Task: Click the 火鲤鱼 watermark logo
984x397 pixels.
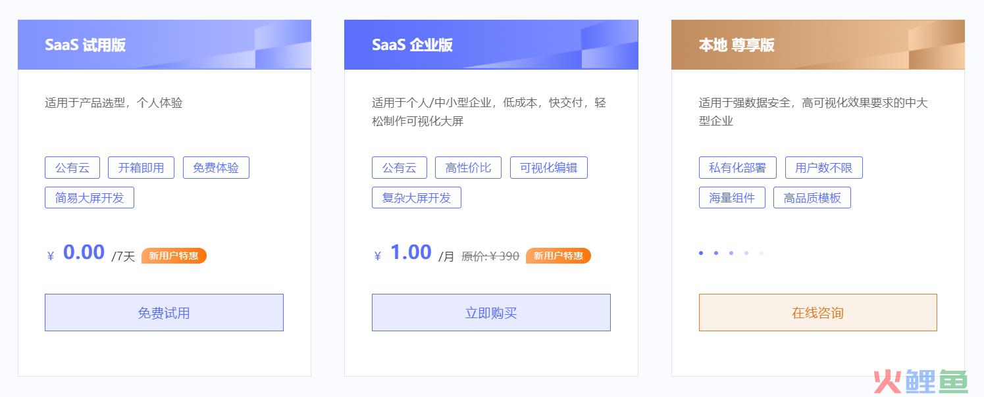Action: 920,381
